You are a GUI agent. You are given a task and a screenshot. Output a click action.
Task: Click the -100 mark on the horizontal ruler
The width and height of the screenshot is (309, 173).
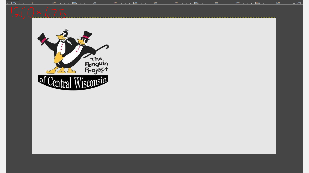[x=13, y=3]
